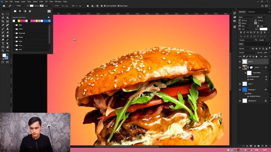271x152 pixels.
Task: Open the File menu
Action: (6, 2)
